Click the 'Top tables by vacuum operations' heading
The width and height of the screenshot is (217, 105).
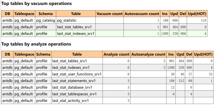37,4
